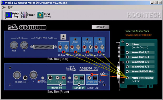Click the output3/4 red patch connector
Image resolution: width=163 pixels, height=100 pixels.
pos(88,52)
